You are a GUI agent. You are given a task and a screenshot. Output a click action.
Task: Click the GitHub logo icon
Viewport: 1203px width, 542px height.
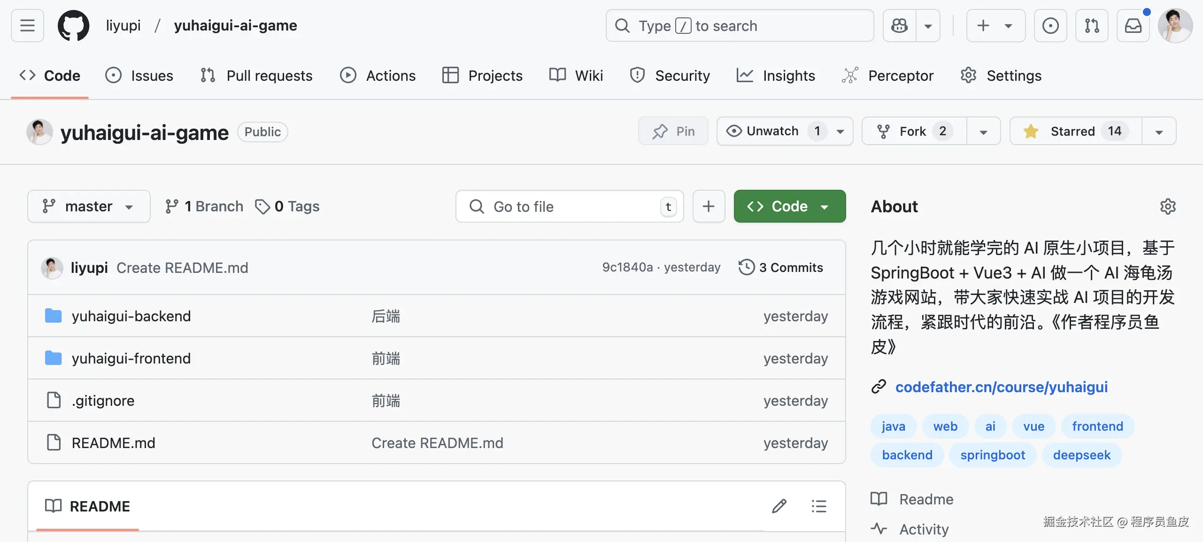[73, 25]
